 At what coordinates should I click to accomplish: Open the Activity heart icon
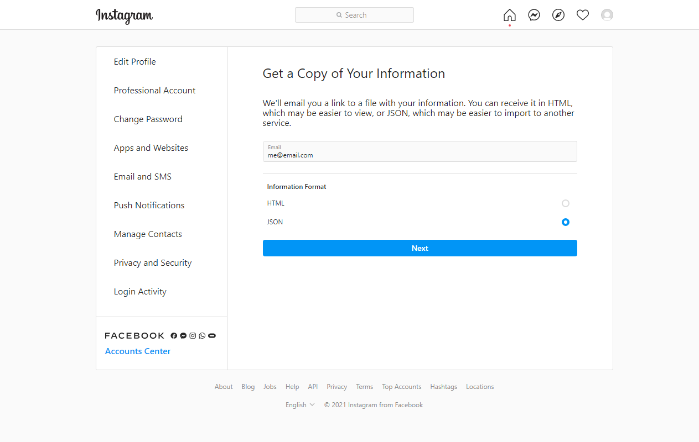click(x=583, y=15)
